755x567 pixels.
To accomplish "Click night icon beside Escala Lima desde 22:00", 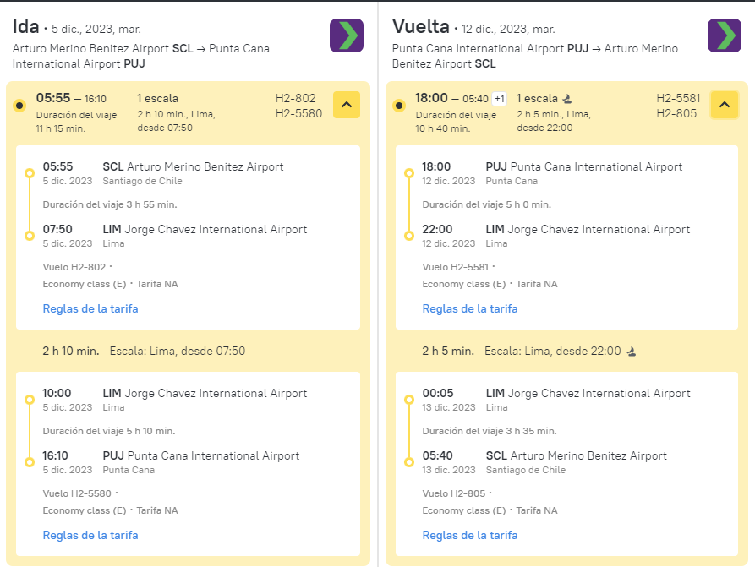I will [632, 352].
